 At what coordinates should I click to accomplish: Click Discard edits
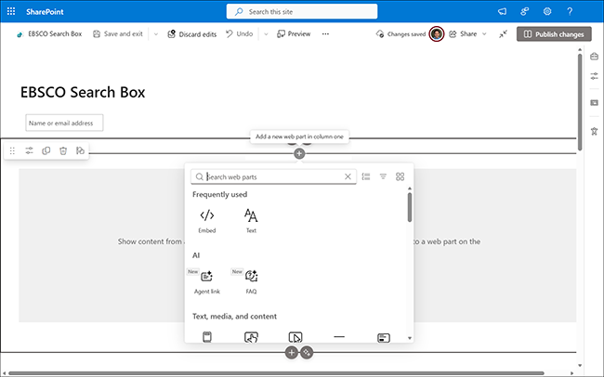coord(191,33)
